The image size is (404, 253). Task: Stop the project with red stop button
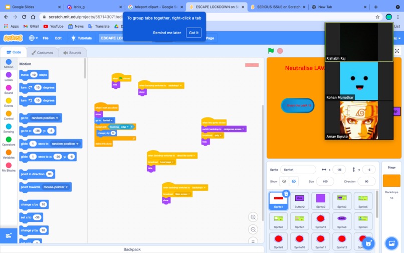pos(280,51)
